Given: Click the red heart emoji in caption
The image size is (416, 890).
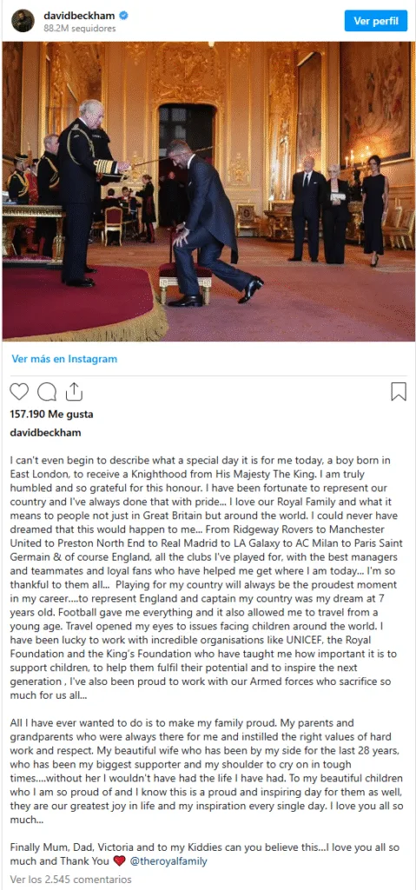Looking at the screenshot, I should (119, 861).
